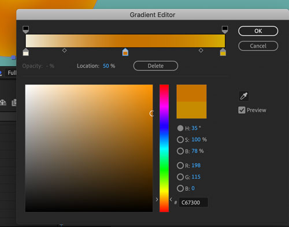The height and width of the screenshot is (227, 289).
Task: Confirm gradient with OK button
Action: pos(258,31)
